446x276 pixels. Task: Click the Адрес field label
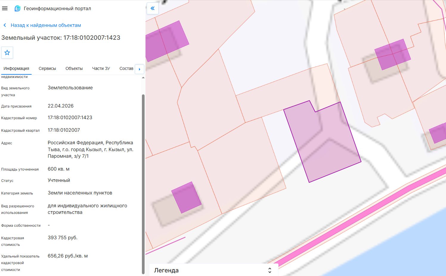pos(7,143)
